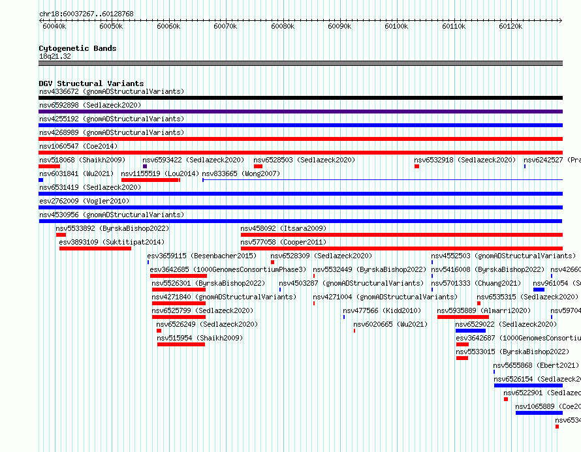Open nsv1155519 (Lou2014) label
The width and height of the screenshot is (581, 452).
pos(160,173)
